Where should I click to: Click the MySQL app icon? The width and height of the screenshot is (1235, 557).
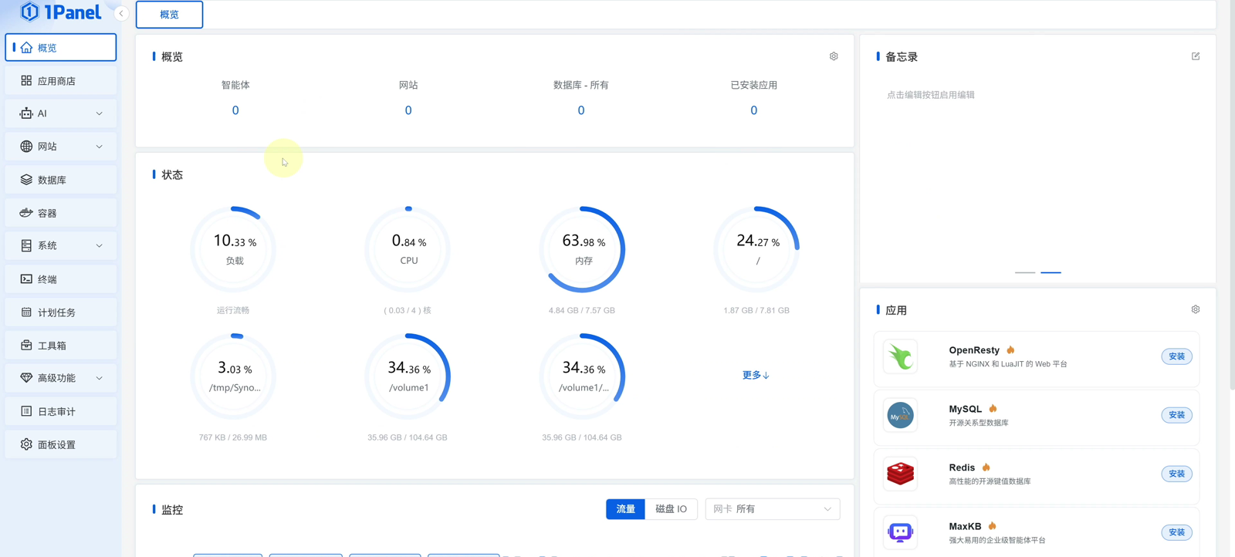click(x=900, y=415)
